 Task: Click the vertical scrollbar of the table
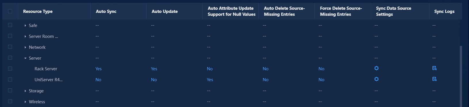[461, 76]
